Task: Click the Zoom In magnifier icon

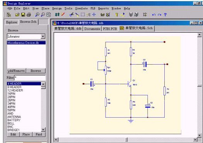Action: 37,15
